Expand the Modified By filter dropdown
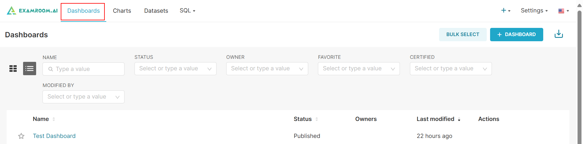 83,97
